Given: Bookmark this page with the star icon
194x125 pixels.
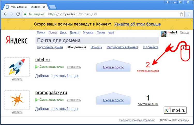Looking at the screenshot, I should 181,14.
